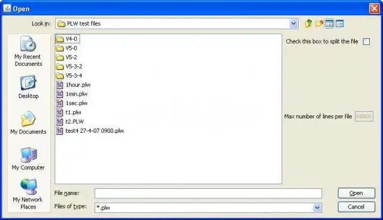
Task: Open My Network Places
Action: click(28, 194)
